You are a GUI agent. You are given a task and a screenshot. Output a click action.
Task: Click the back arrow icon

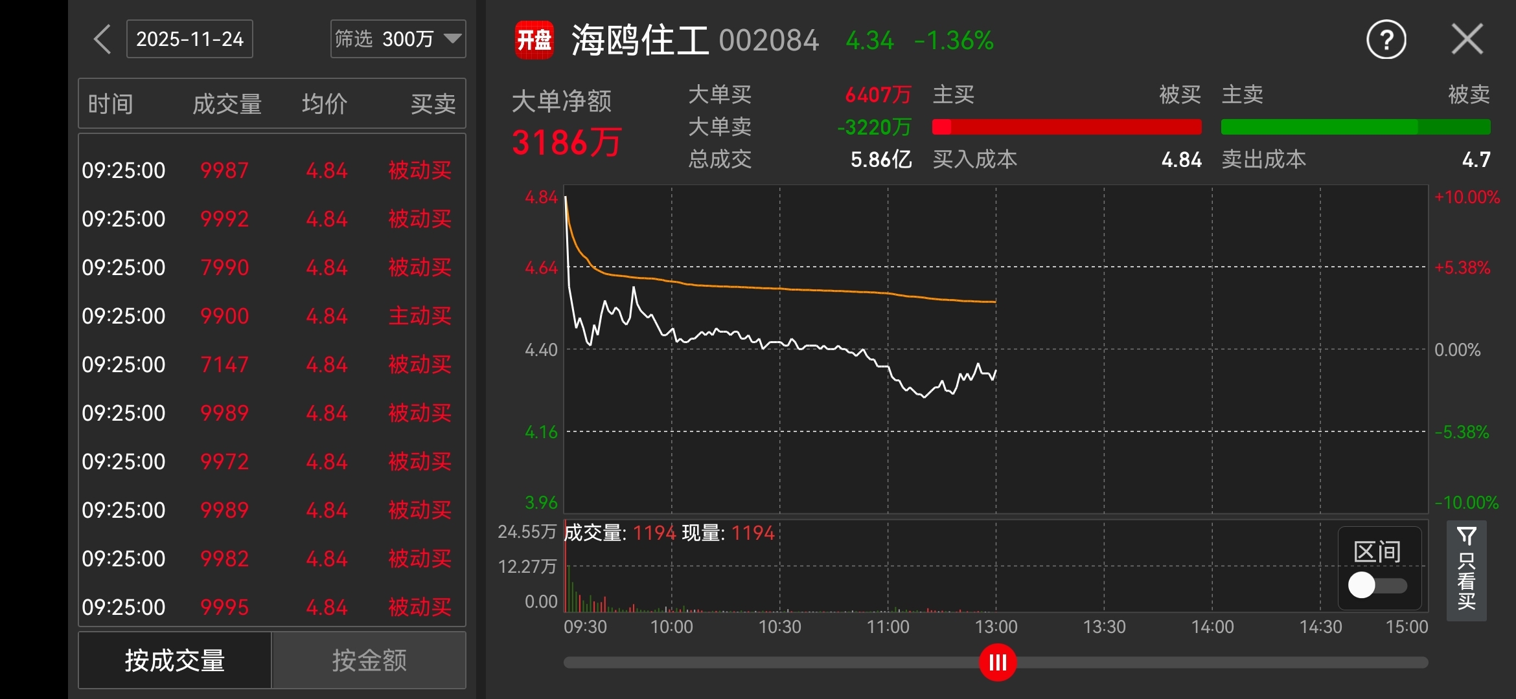(x=102, y=39)
